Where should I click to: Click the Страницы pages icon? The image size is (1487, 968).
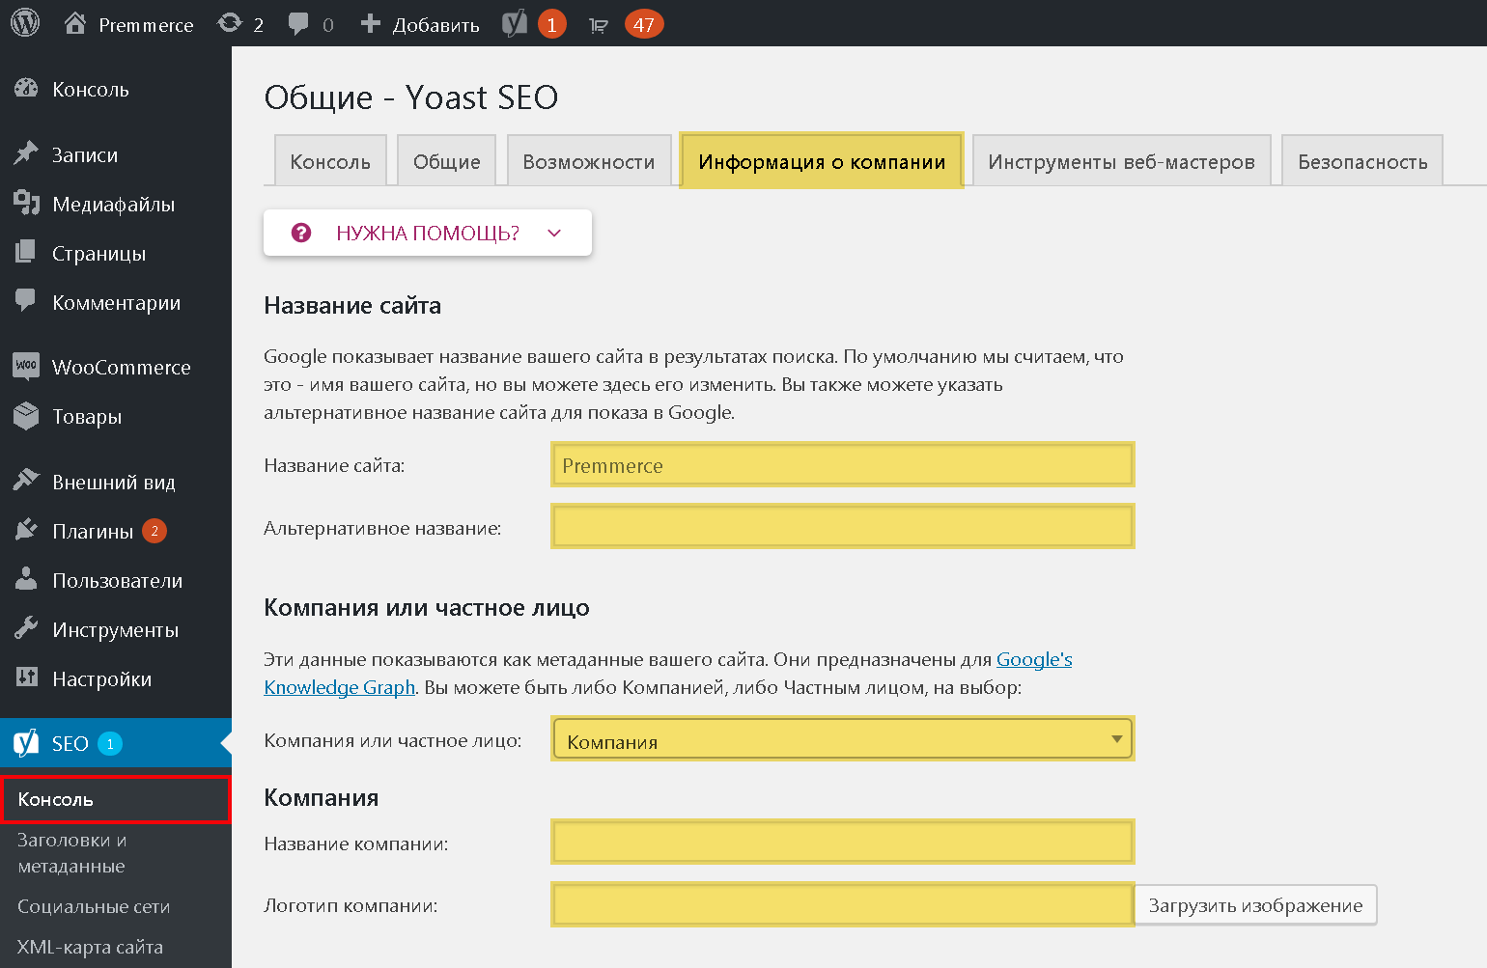pos(26,252)
